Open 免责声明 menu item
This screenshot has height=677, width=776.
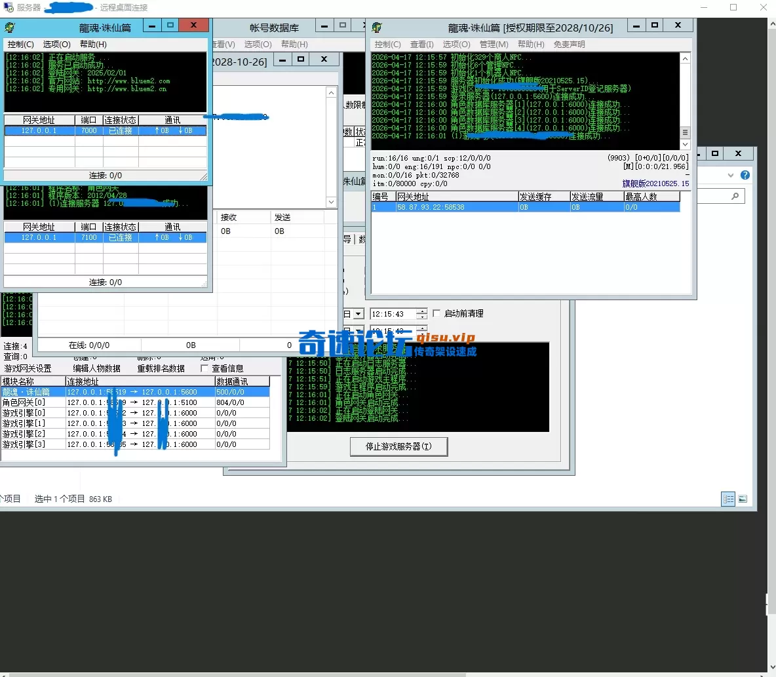pyautogui.click(x=569, y=44)
